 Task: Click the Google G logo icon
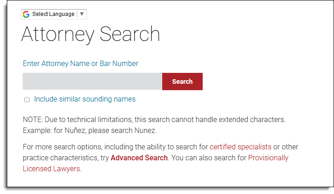pyautogui.click(x=27, y=14)
